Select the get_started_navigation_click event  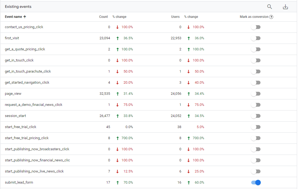click(27, 83)
